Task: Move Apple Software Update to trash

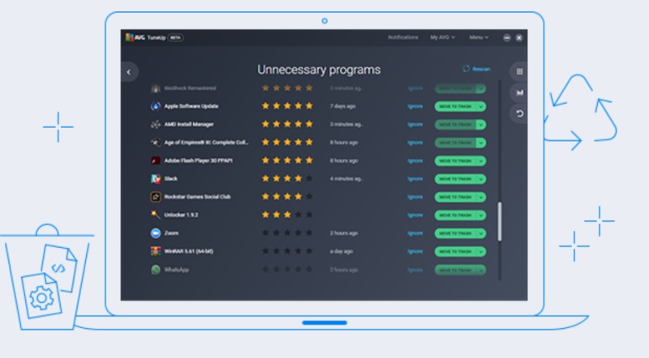Action: tap(455, 107)
